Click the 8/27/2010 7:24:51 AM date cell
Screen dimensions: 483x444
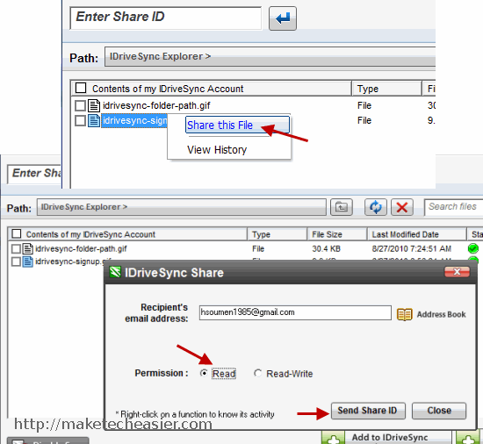tap(412, 248)
